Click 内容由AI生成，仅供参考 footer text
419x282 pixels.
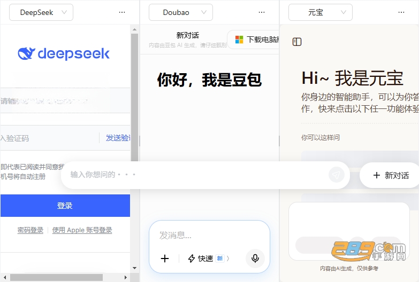tap(349, 269)
